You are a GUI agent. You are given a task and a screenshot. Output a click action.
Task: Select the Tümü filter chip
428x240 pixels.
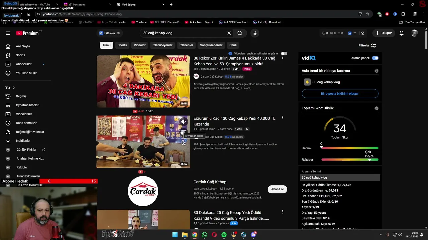(106, 45)
